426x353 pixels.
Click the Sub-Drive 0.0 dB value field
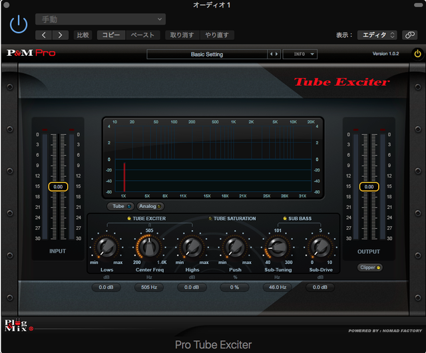320,287
